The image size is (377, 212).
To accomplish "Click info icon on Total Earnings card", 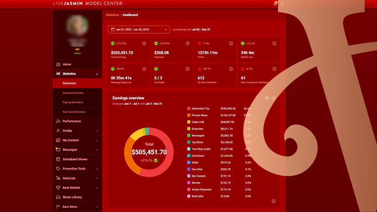I will 144,43.
